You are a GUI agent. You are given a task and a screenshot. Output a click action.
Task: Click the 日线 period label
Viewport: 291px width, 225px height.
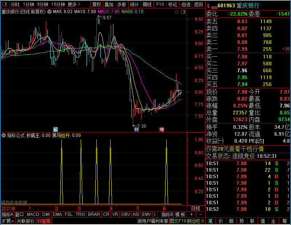(196, 209)
